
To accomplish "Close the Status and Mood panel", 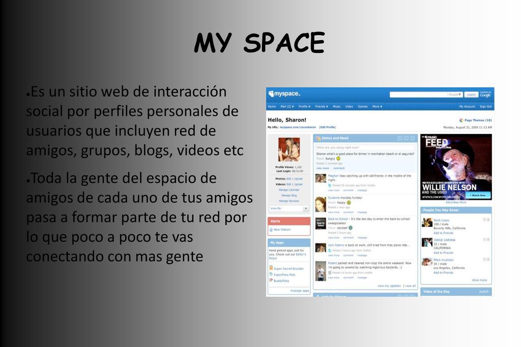I will coord(412,138).
